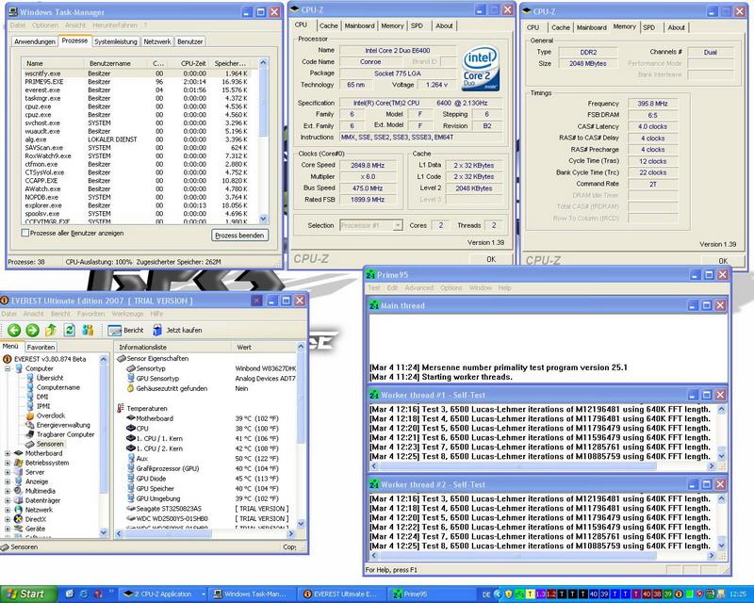Viewport: 754px width, 603px height.
Task: Click the Prozess beenden button
Action: pos(239,236)
